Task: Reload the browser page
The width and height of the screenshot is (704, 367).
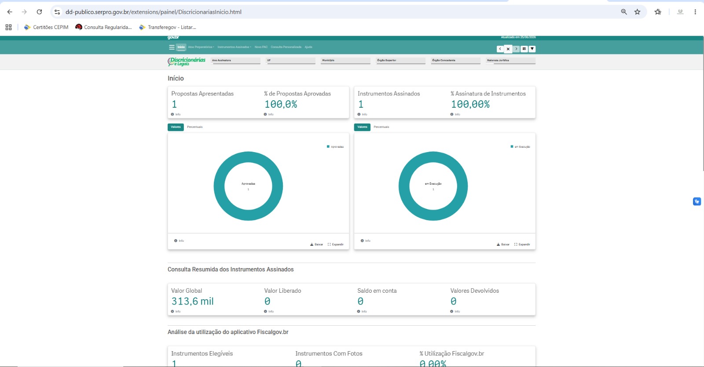Action: [x=39, y=12]
